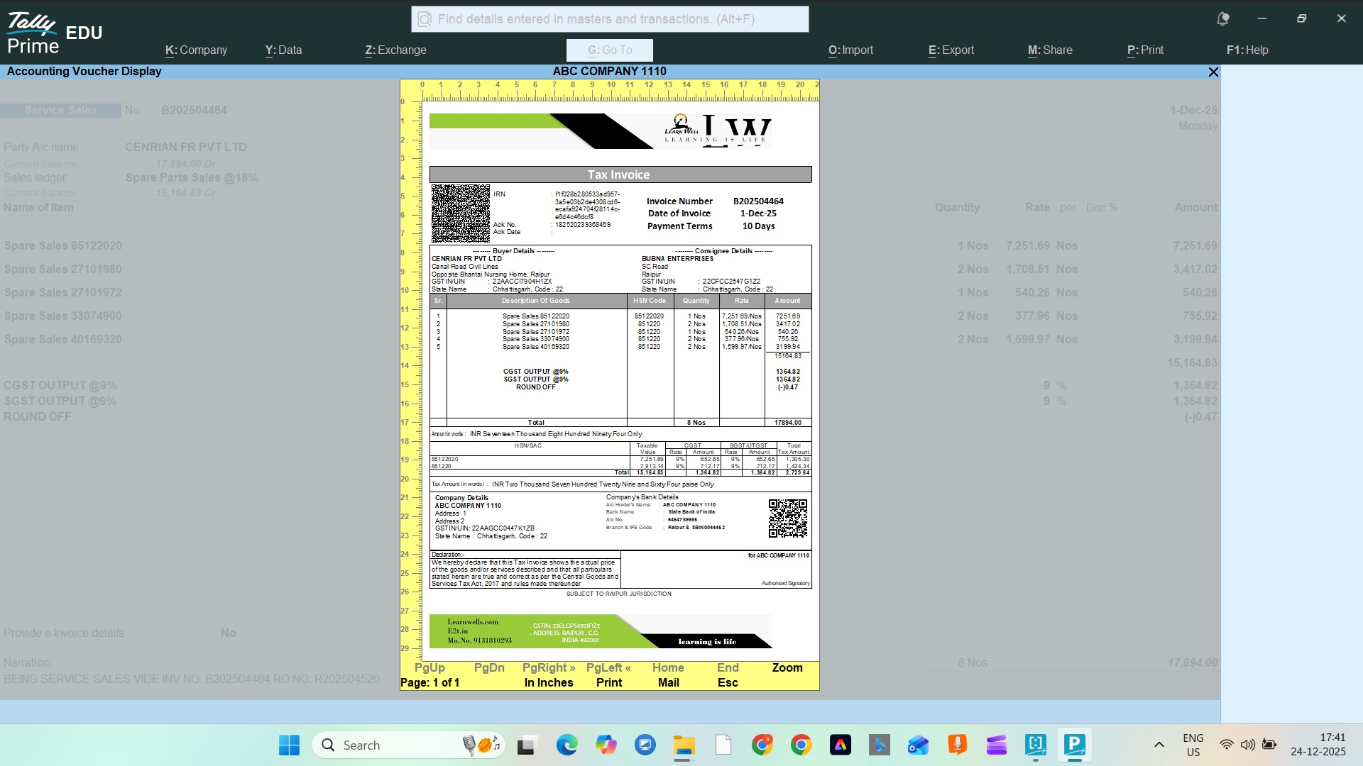Click the Tax Invoice preview page
Image resolution: width=1363 pixels, height=766 pixels.
tap(620, 383)
